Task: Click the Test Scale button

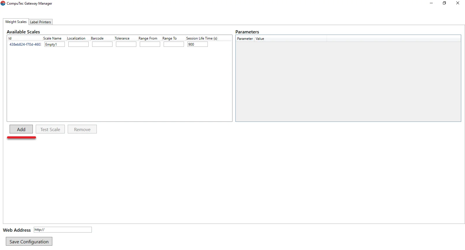Action: pyautogui.click(x=50, y=129)
